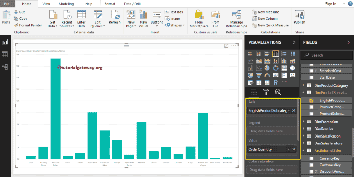Screen dimensions: 354x177
Task: Click the Sign in link
Action: (x=330, y=4)
